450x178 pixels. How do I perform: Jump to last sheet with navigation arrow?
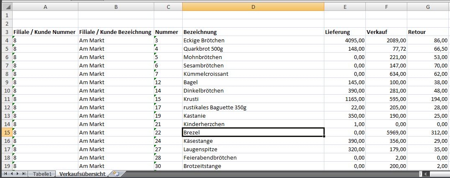23,173
